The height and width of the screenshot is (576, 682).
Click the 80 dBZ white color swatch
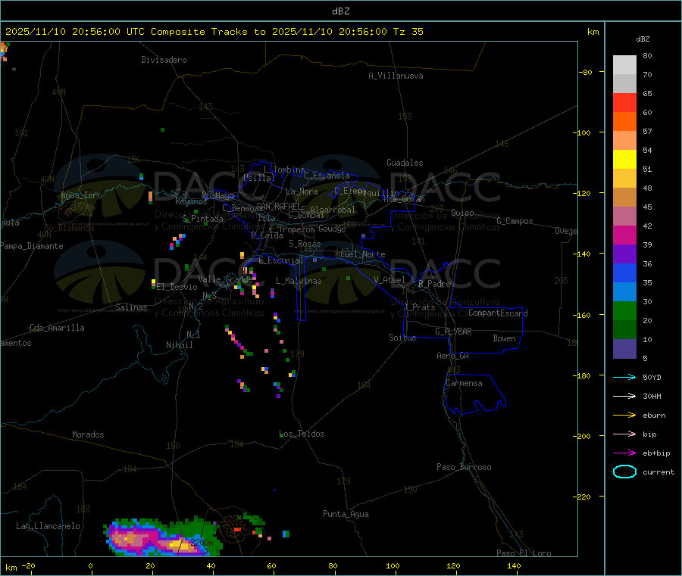tap(624, 65)
